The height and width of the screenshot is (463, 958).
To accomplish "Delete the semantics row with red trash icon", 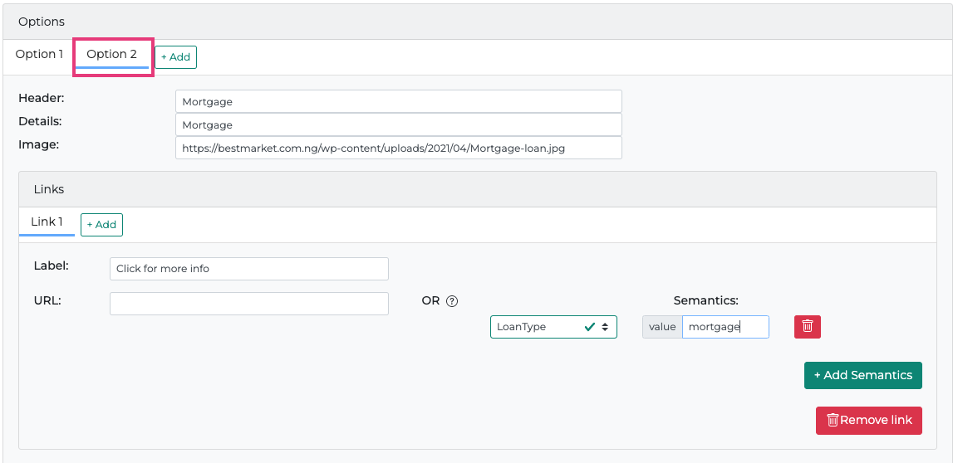I will [x=807, y=327].
